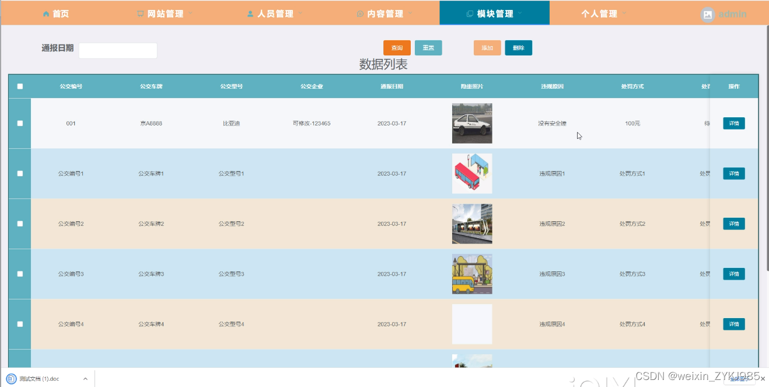Check the row checkbox for 001
Viewport: 769px width, 387px height.
(x=20, y=123)
